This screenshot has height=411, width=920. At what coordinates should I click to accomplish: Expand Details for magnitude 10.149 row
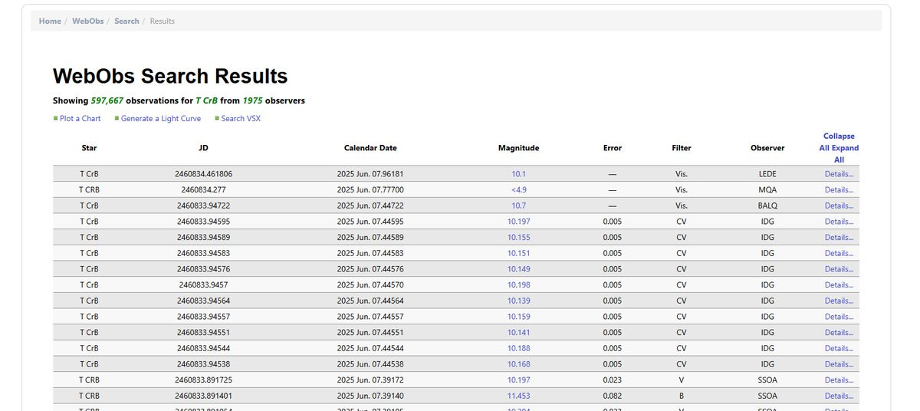pos(839,269)
